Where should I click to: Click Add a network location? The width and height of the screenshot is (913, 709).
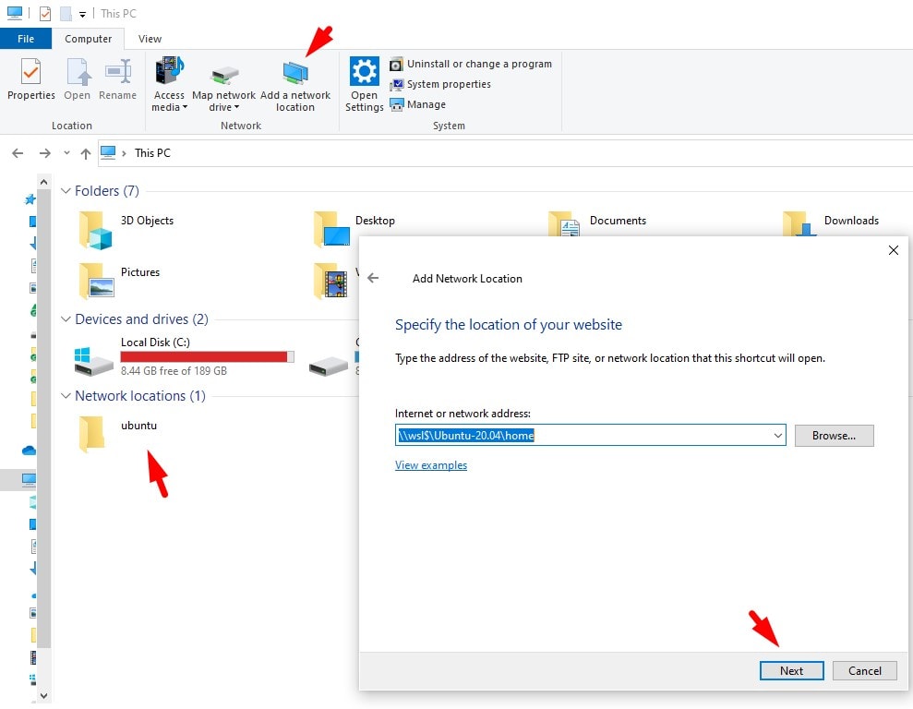pyautogui.click(x=295, y=84)
